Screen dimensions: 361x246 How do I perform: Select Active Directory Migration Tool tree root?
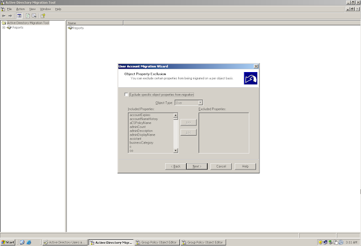28,23
